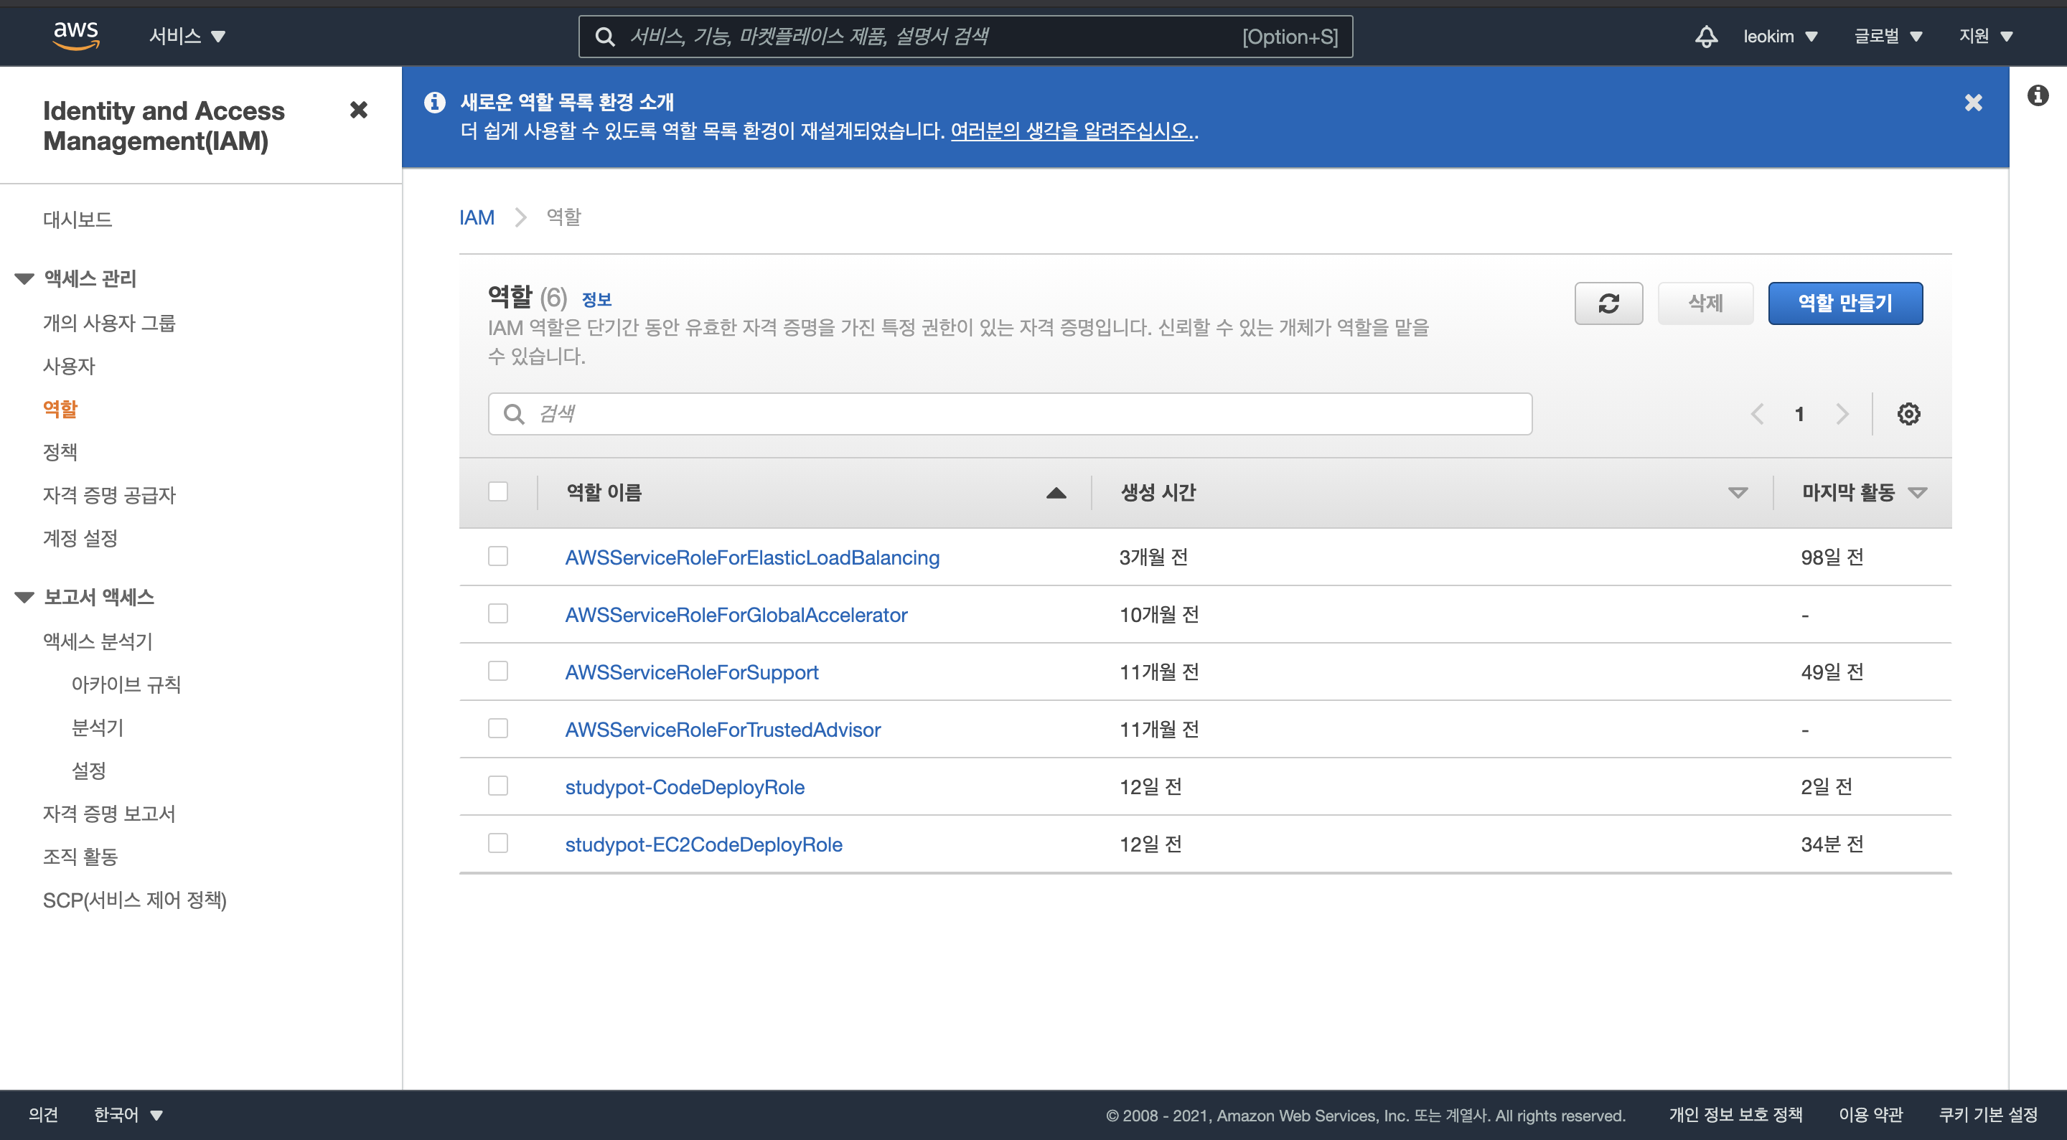The height and width of the screenshot is (1140, 2067).
Task: Dismiss the blue info banner
Action: 1973,103
